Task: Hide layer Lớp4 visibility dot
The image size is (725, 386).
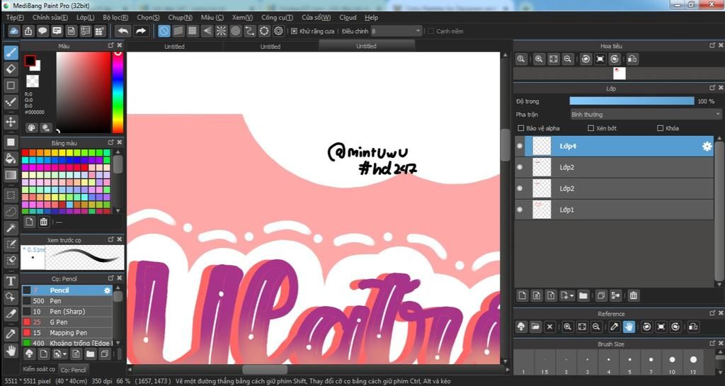Action: click(x=520, y=146)
